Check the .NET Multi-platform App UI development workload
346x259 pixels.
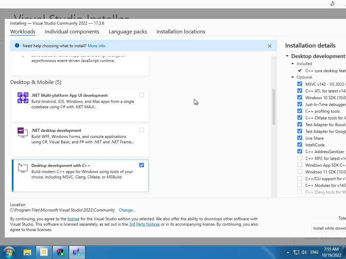[x=142, y=95]
